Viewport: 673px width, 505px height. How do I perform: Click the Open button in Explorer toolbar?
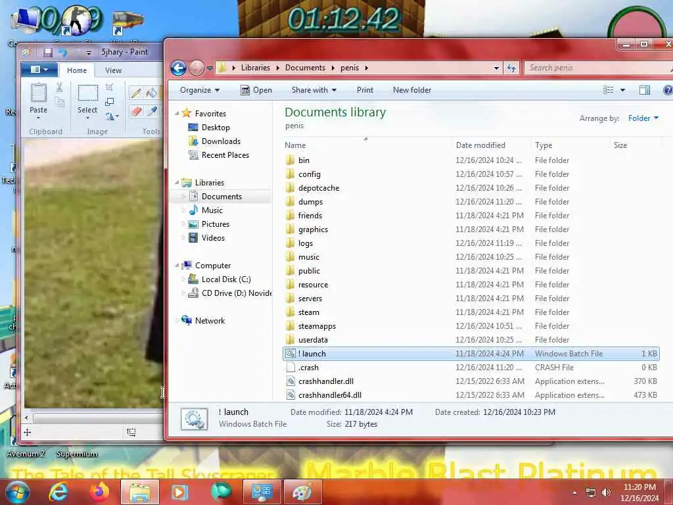click(x=256, y=89)
